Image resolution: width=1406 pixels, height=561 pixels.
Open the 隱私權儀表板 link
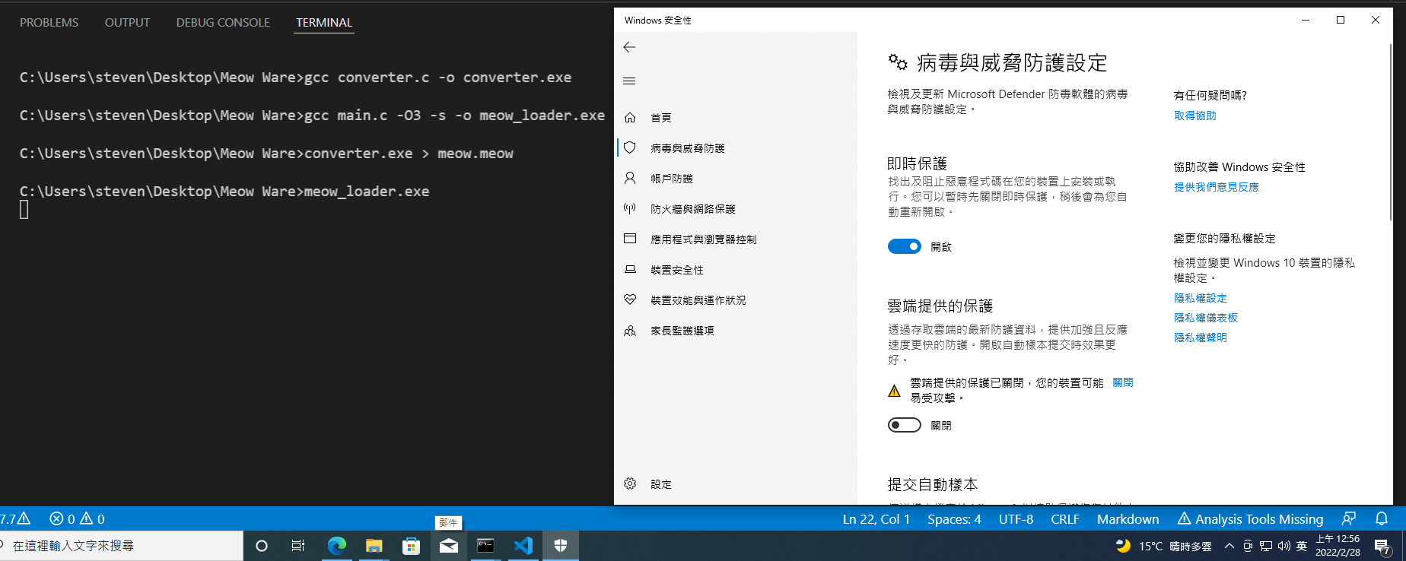click(x=1205, y=318)
